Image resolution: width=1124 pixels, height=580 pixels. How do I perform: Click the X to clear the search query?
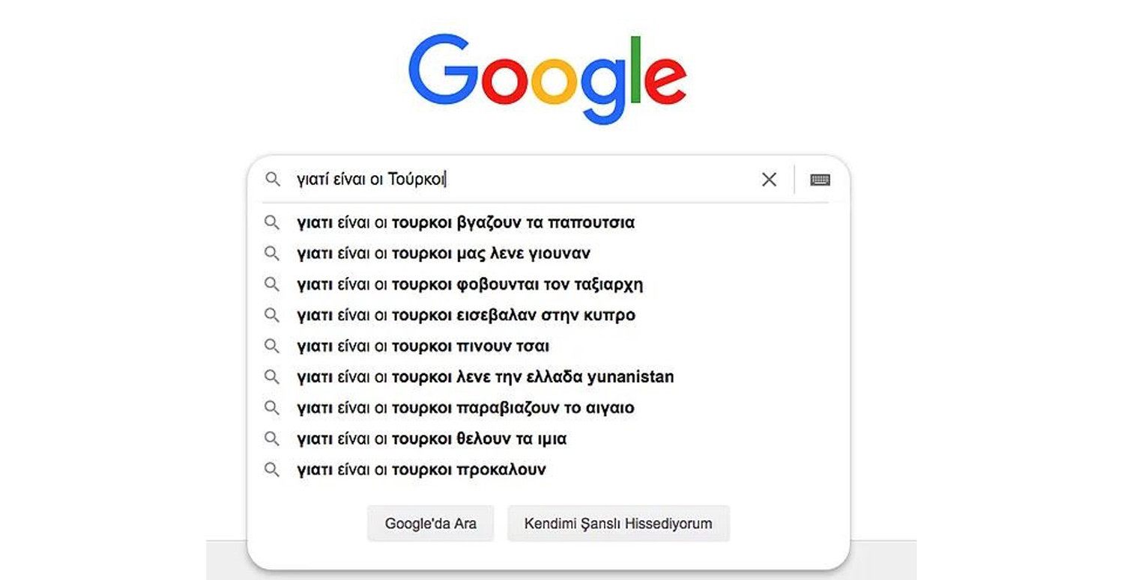tap(769, 180)
